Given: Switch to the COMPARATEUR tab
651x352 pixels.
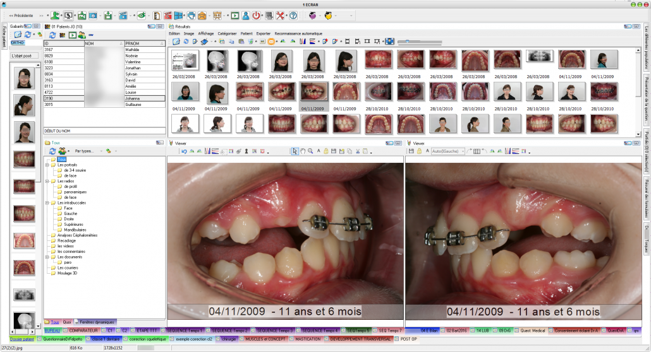Looking at the screenshot, I should point(82,331).
